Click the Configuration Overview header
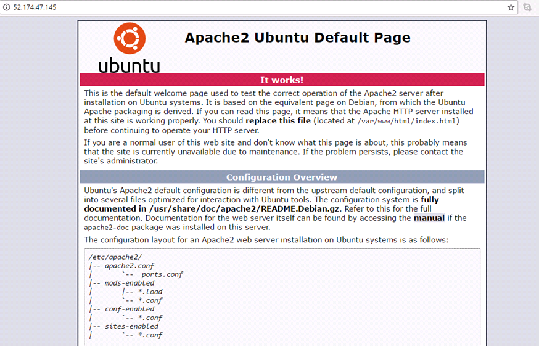Screen dimensions: 539x346 (282, 177)
